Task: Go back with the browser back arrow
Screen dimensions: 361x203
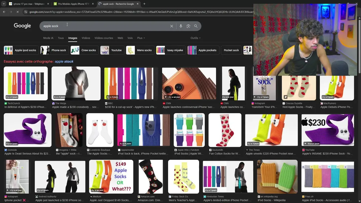Action: click(x=4, y=12)
